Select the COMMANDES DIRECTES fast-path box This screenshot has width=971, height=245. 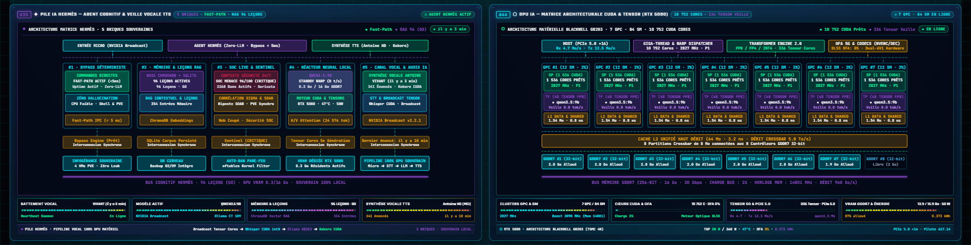[x=97, y=81]
